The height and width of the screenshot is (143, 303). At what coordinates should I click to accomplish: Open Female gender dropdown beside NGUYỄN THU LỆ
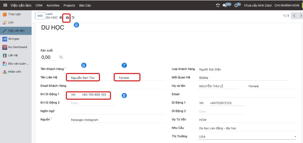point(272,86)
